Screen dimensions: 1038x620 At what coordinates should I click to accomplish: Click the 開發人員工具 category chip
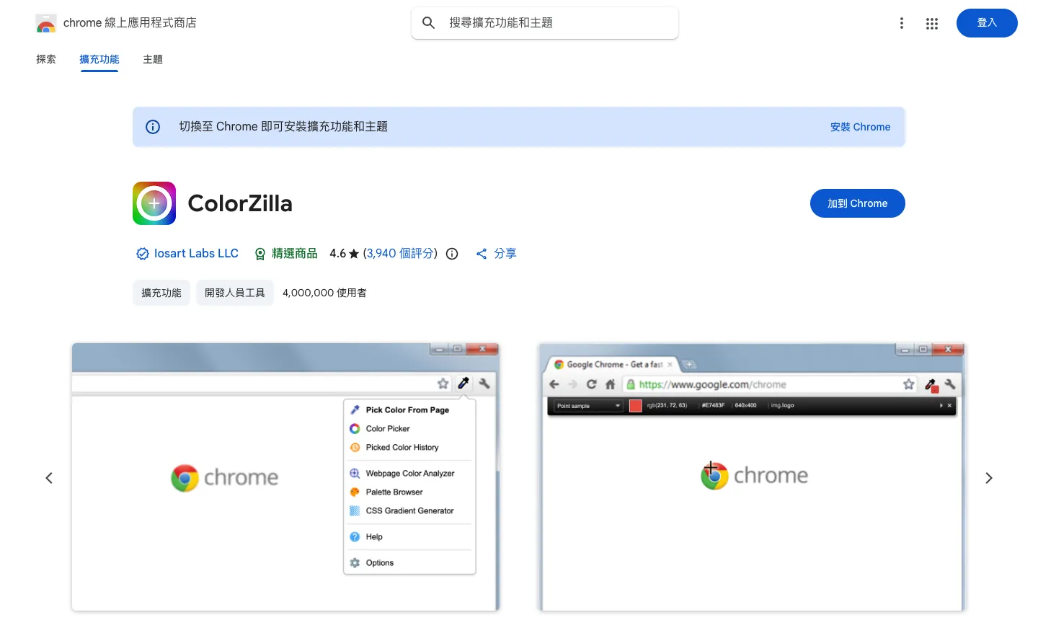click(235, 293)
